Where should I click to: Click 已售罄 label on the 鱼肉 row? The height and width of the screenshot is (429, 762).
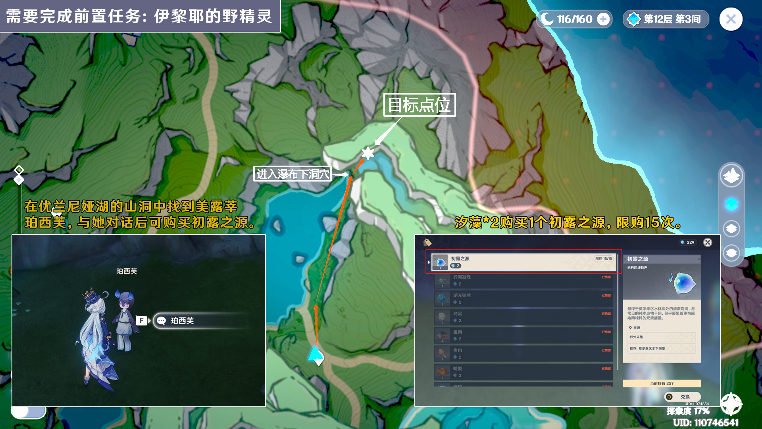[606, 332]
